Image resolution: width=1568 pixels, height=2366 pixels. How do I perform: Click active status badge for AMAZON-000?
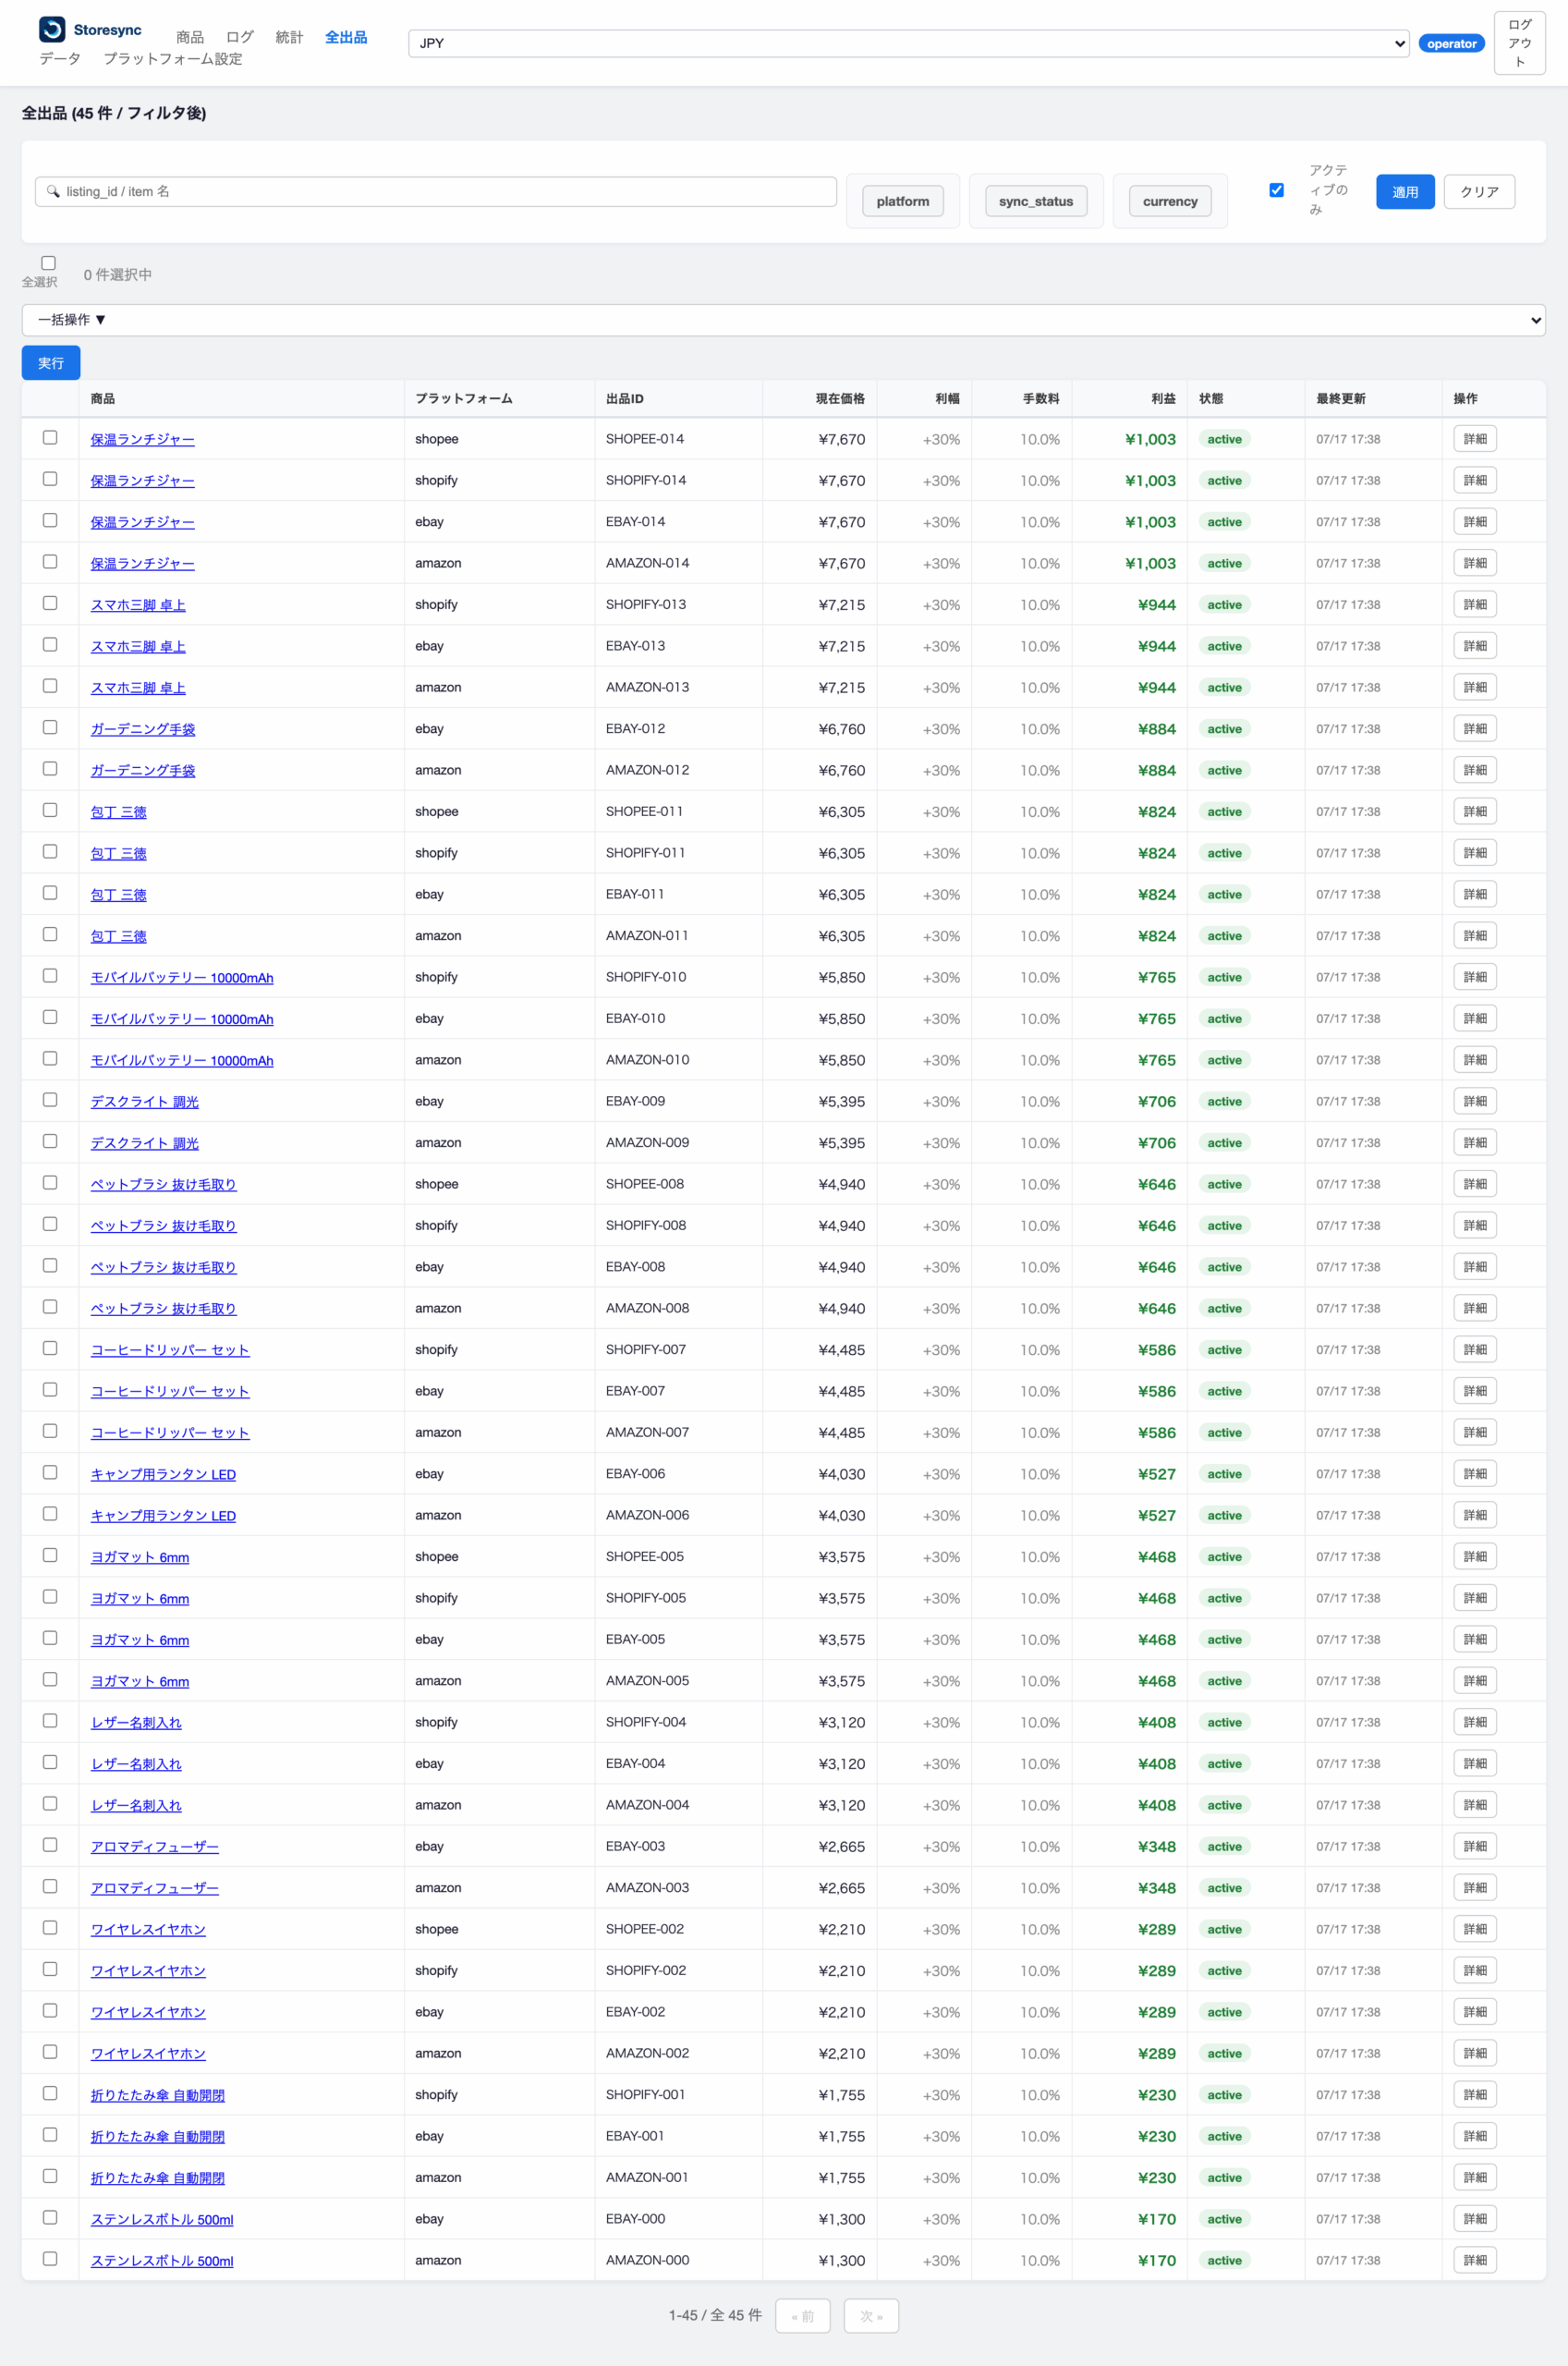(x=1224, y=2260)
